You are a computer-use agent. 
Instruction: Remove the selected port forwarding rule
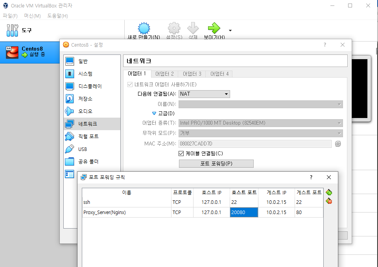[x=329, y=201]
